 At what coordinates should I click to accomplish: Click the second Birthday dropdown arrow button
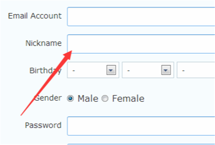166,70
